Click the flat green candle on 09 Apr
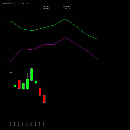 [x=11, y=72]
